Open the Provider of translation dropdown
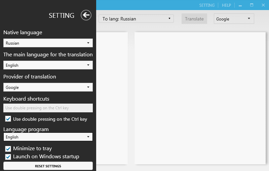The width and height of the screenshot is (269, 171). (x=48, y=87)
